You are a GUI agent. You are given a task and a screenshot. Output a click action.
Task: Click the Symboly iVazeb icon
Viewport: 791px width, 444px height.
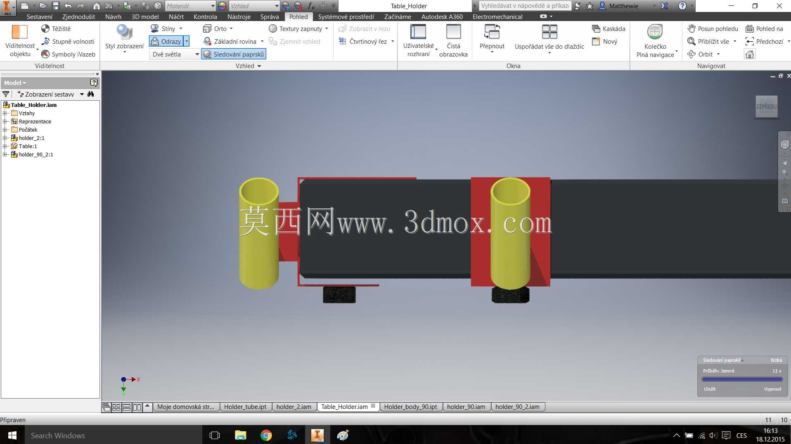coord(45,54)
